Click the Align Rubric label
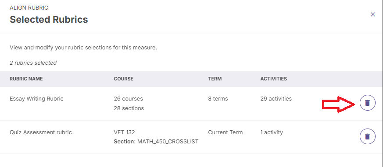The width and height of the screenshot is (383, 167). pos(29,8)
